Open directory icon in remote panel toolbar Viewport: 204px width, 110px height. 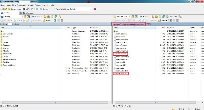133,17
